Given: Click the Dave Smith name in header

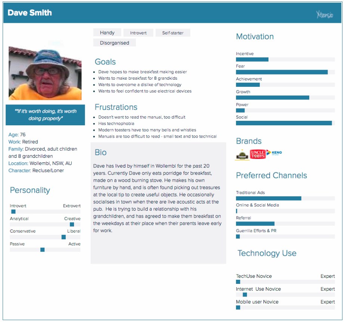Looking at the screenshot, I should (30, 13).
